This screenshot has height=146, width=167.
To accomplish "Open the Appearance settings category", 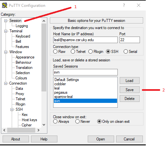I will 25,57.
